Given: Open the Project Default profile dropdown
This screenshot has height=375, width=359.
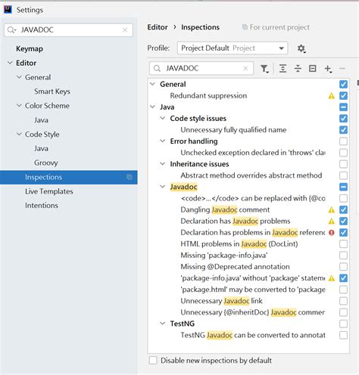Looking at the screenshot, I should pyautogui.click(x=233, y=48).
